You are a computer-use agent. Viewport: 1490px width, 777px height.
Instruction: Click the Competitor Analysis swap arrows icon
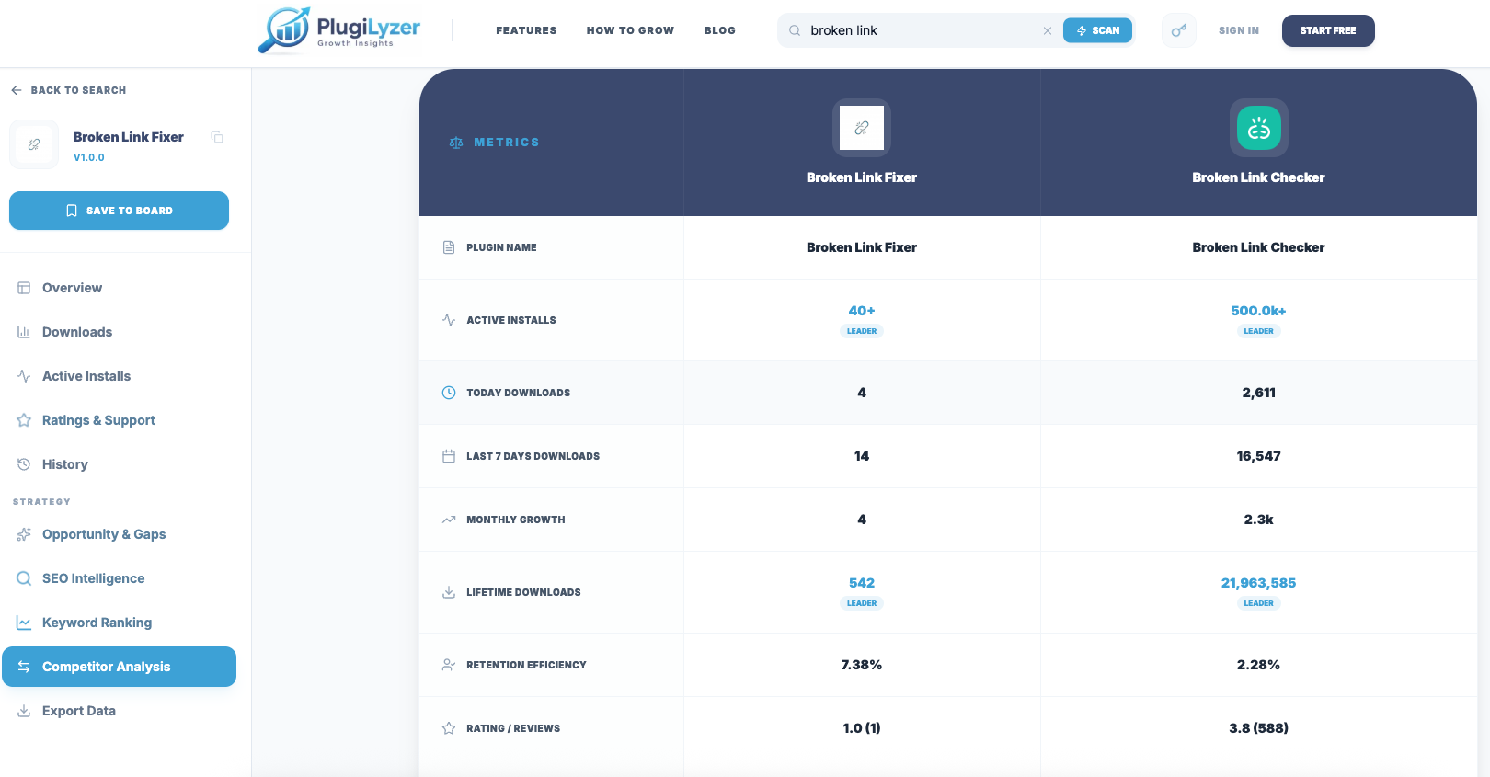tap(24, 667)
